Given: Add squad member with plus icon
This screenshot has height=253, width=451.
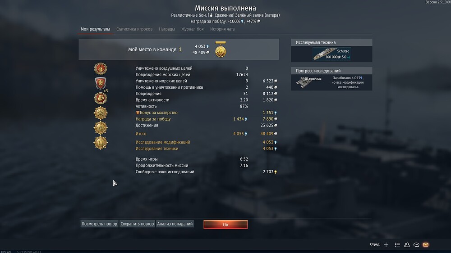Looking at the screenshot, I should click(386, 245).
